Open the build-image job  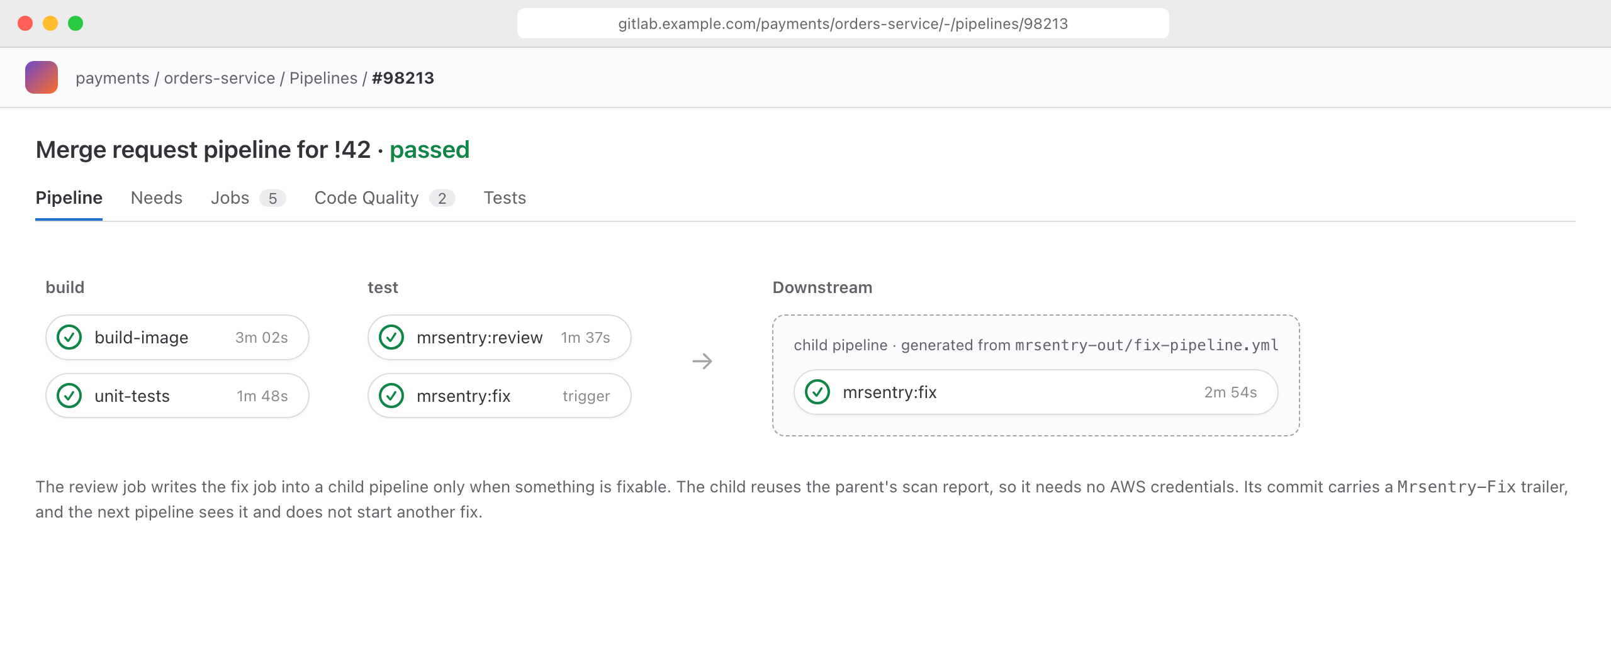[x=177, y=337]
